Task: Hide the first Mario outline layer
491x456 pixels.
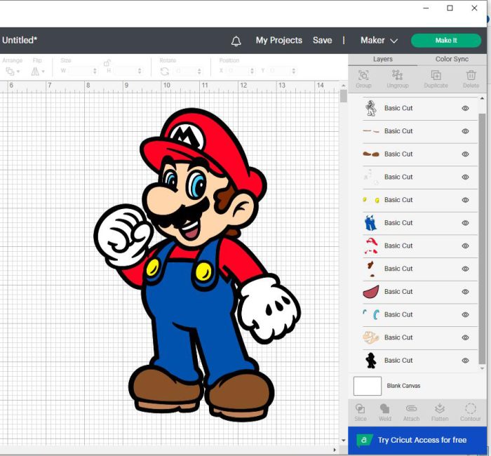Action: [465, 108]
